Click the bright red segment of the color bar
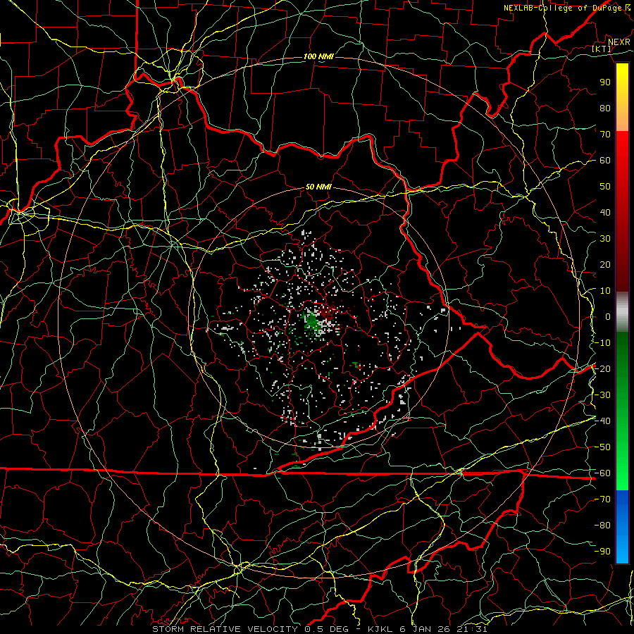634x634 pixels. [x=622, y=154]
